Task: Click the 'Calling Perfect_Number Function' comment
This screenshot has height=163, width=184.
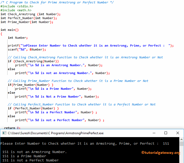Action: 82,105
